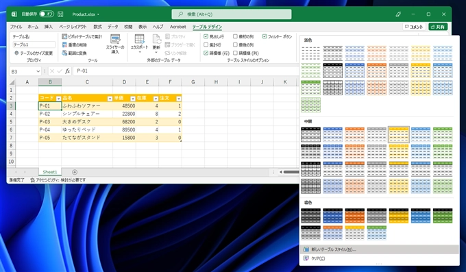
Task: Select the select-all corner of the worksheet
Action: tap(12, 82)
